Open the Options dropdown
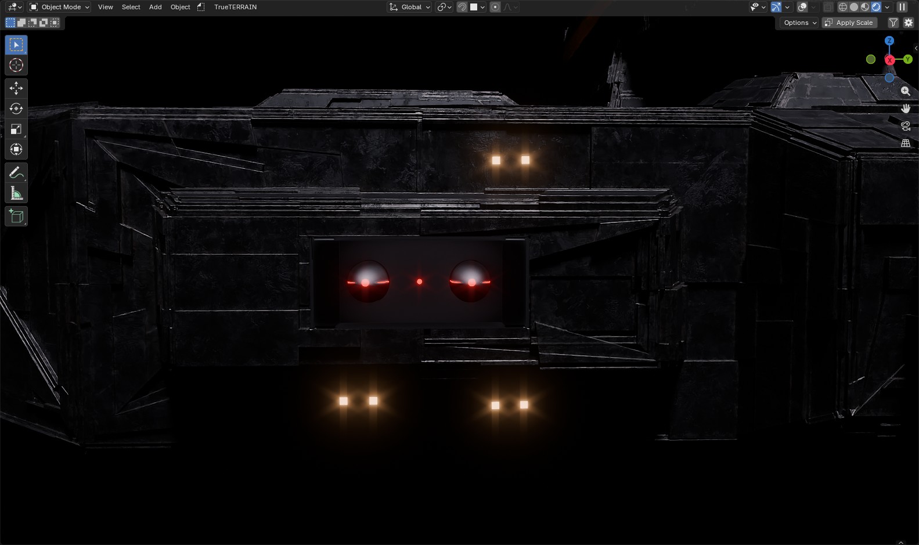This screenshot has width=919, height=545. point(799,23)
